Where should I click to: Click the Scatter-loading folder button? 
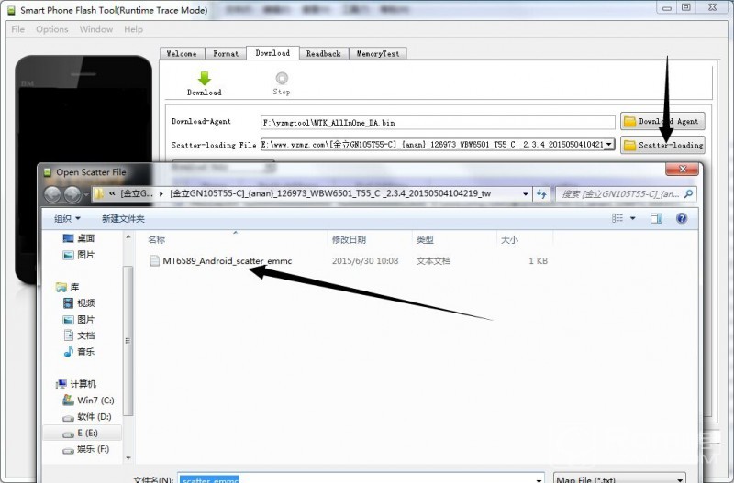[x=662, y=145]
